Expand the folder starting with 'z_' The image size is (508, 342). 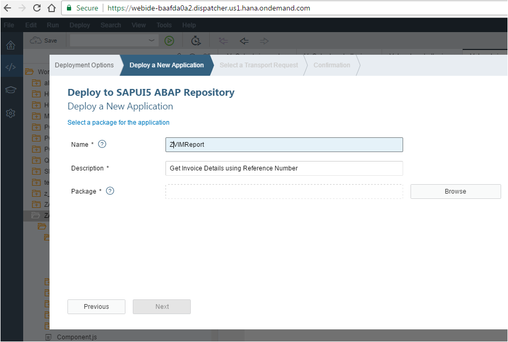click(x=36, y=194)
